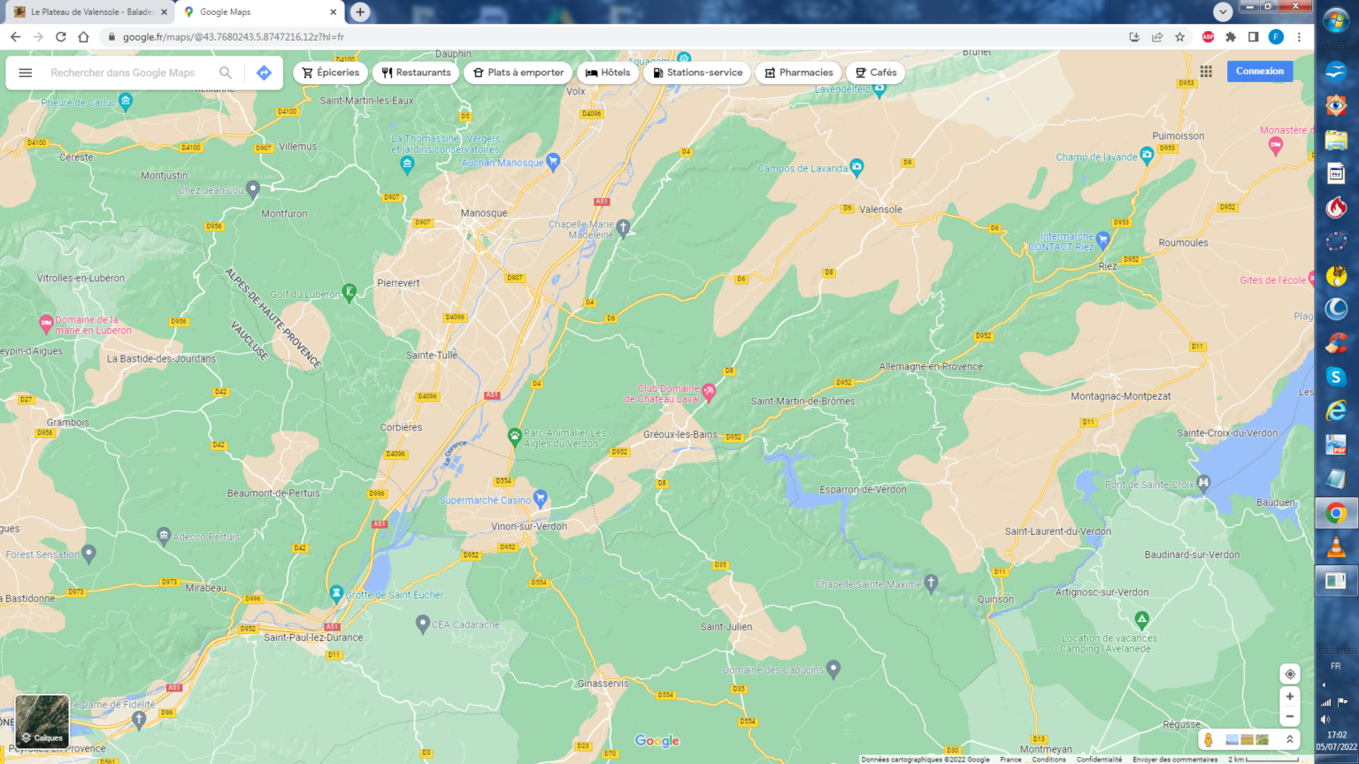Zoom in with the plus button
The width and height of the screenshot is (1359, 764).
tap(1290, 697)
